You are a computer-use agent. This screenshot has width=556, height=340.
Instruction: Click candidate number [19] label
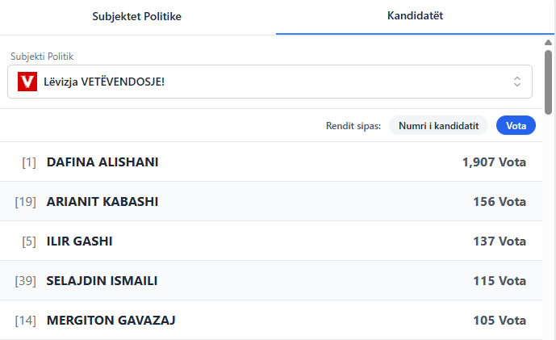[26, 201]
